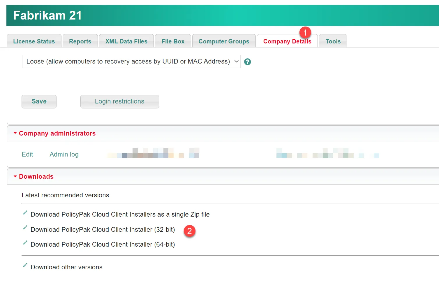The image size is (439, 281).
Task: Click pencil icon beside 64-bit installer download
Action: pos(25,243)
